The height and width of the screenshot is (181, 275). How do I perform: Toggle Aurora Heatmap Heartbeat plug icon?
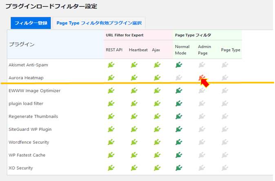(134, 78)
